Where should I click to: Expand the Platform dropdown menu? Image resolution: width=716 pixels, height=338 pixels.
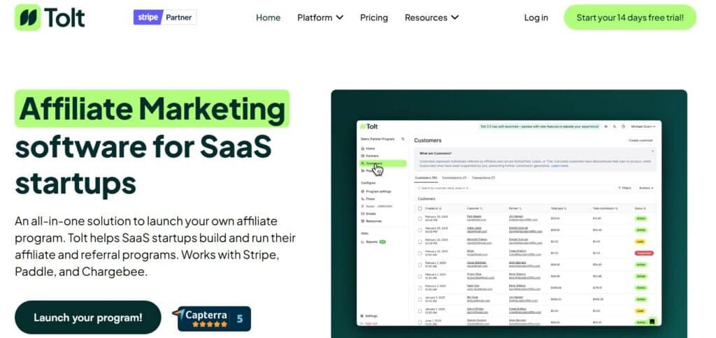click(x=320, y=17)
